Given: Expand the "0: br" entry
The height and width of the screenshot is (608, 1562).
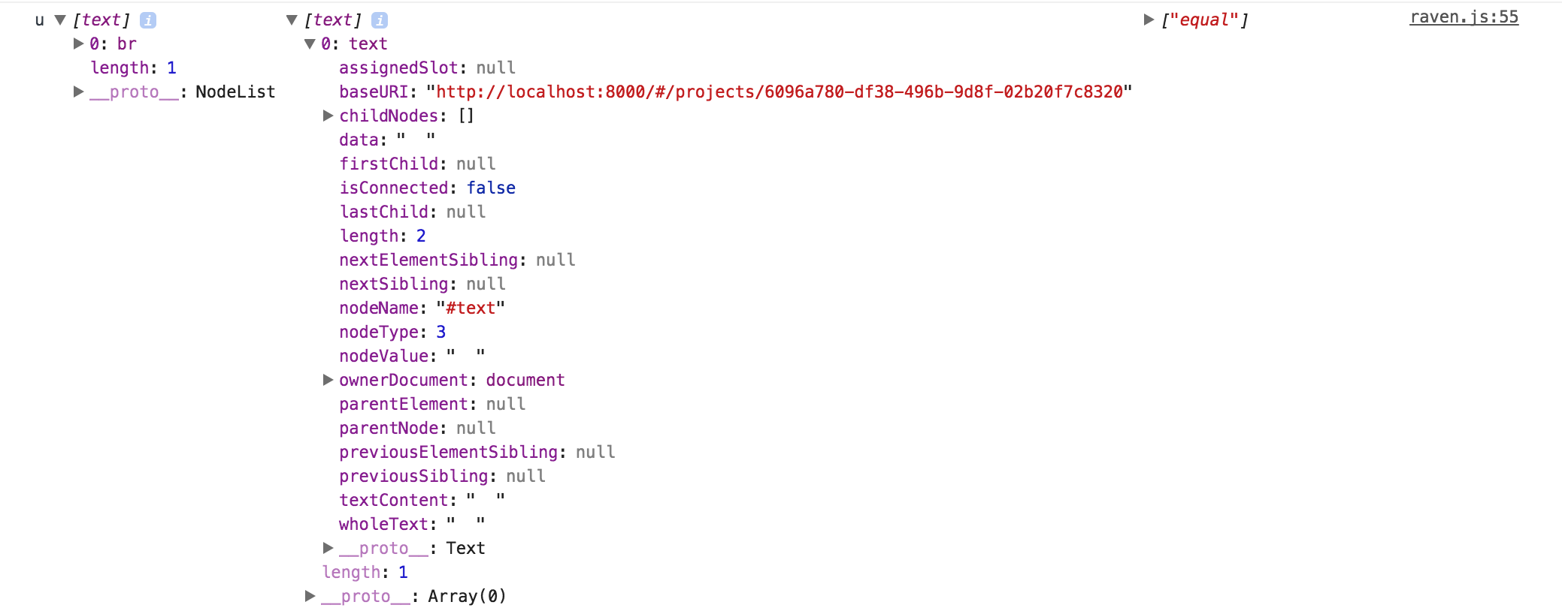Looking at the screenshot, I should (x=77, y=44).
